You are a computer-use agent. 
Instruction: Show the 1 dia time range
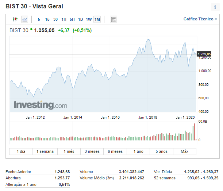21,151
